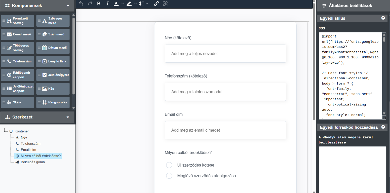This screenshot has width=390, height=193.
Task: Select the Dátum mező component
Action: coord(53,48)
